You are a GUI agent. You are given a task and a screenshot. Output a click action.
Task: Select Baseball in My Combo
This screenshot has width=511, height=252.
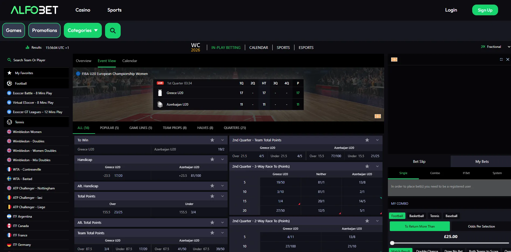point(451,216)
